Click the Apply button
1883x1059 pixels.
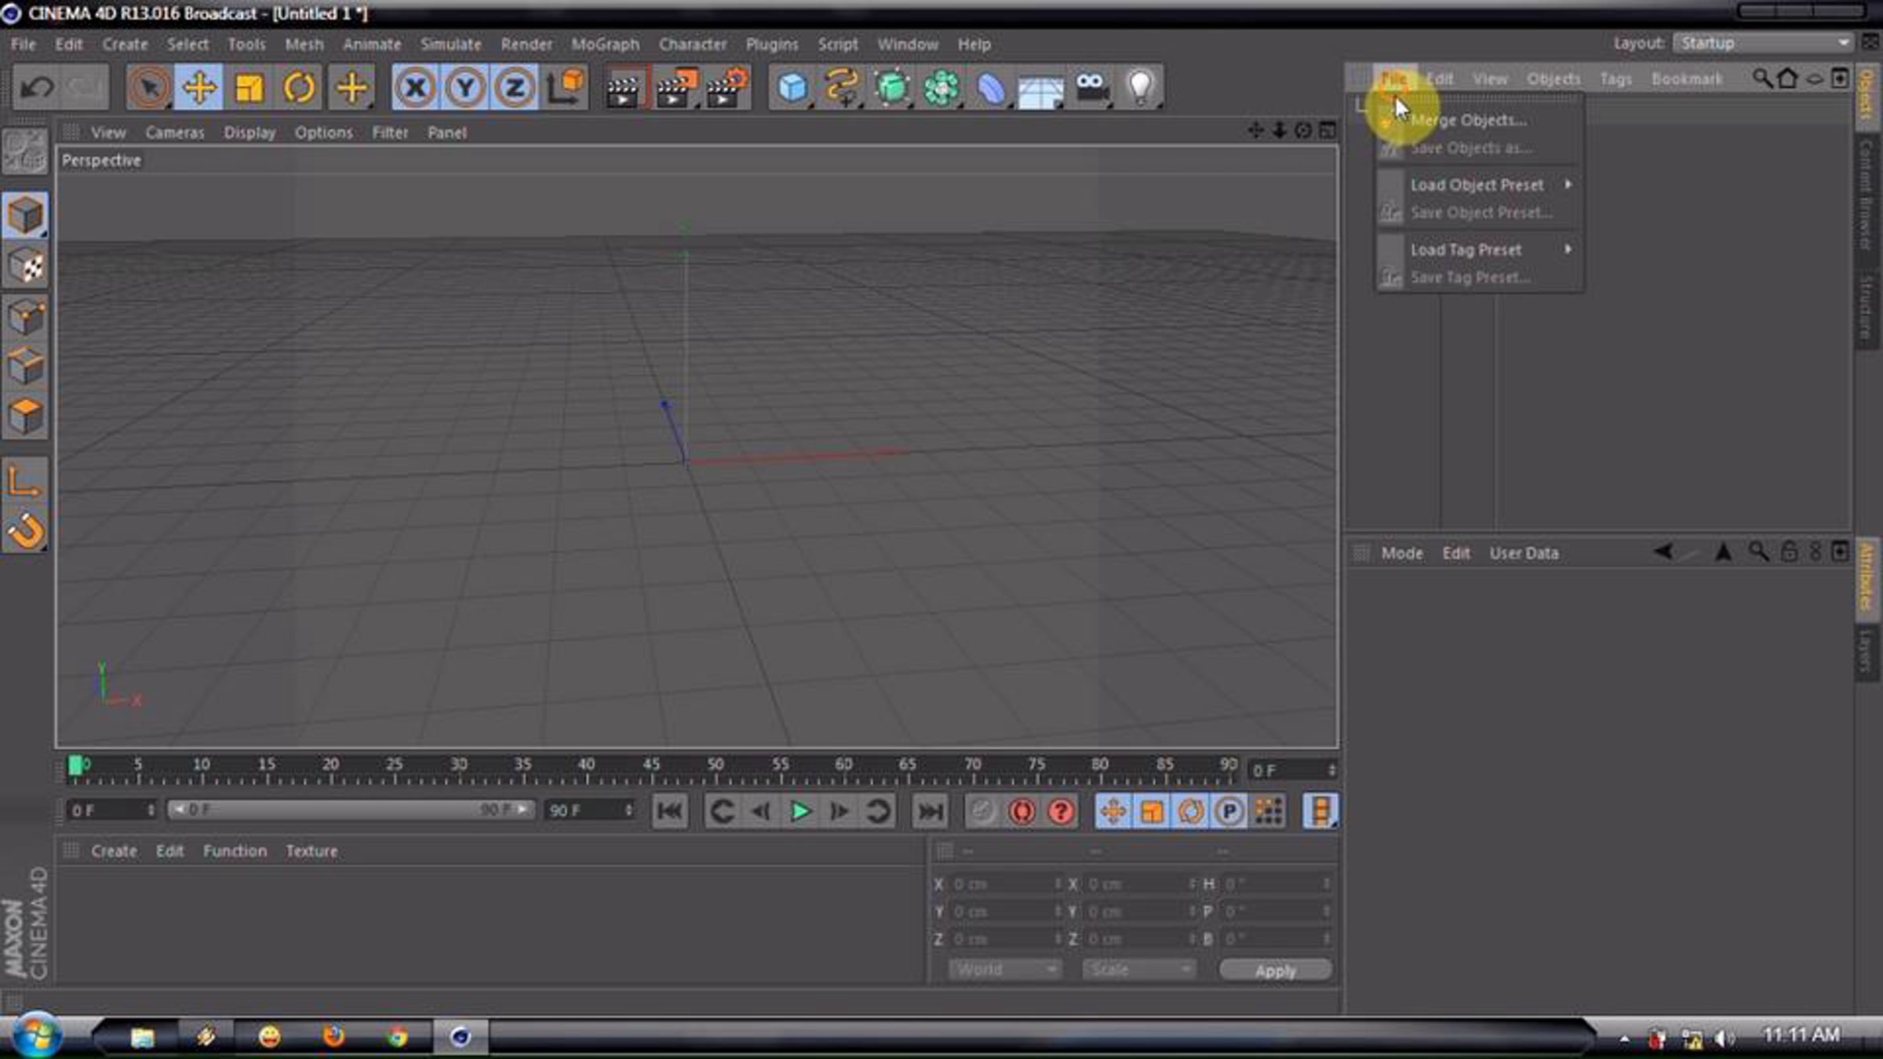[x=1276, y=970]
